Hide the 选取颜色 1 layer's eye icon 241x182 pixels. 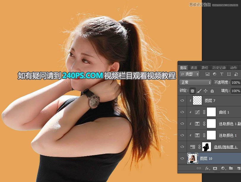[182, 135]
